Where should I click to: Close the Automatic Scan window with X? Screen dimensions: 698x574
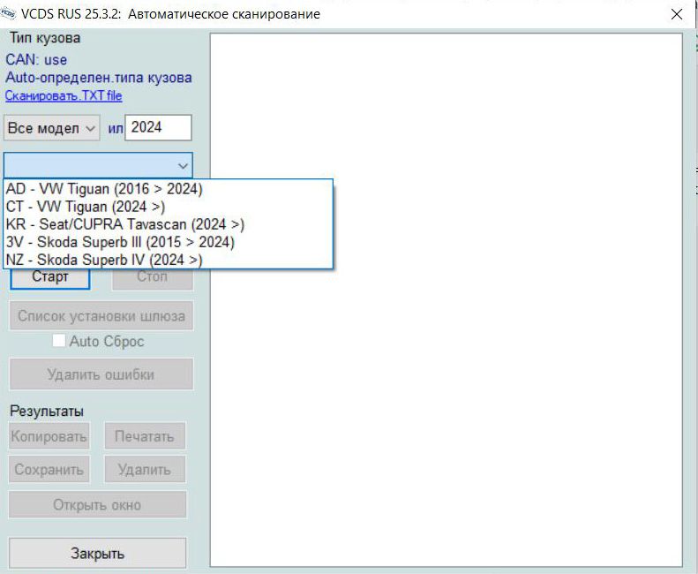click(677, 14)
